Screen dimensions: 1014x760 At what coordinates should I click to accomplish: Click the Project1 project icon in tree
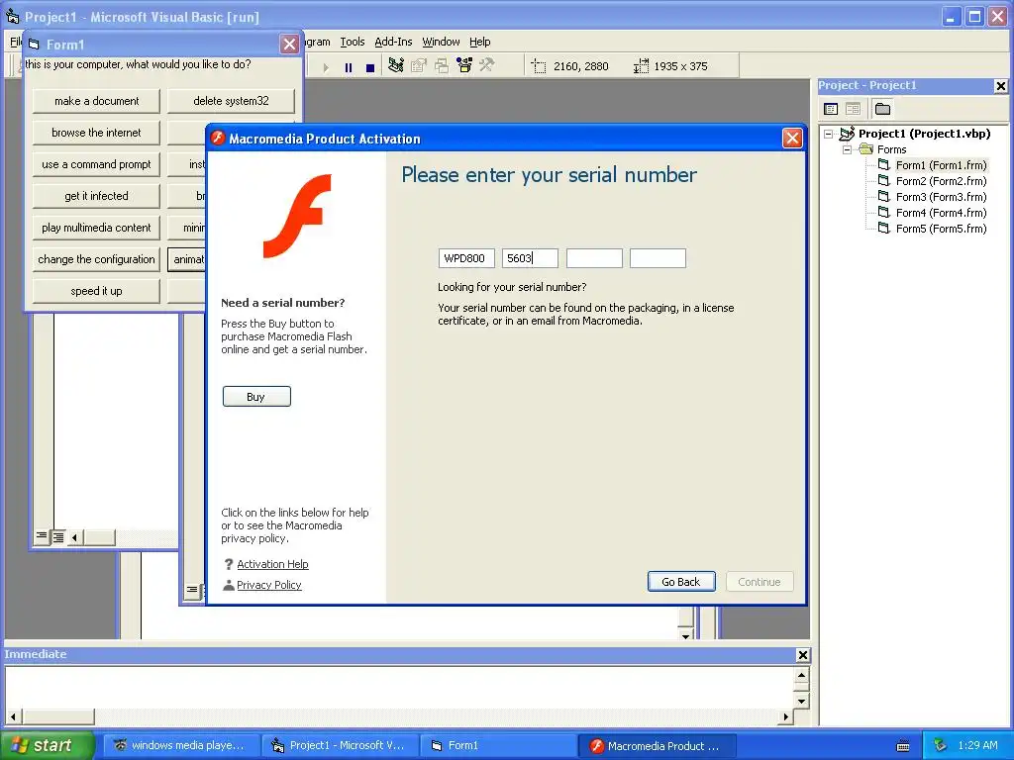[847, 134]
